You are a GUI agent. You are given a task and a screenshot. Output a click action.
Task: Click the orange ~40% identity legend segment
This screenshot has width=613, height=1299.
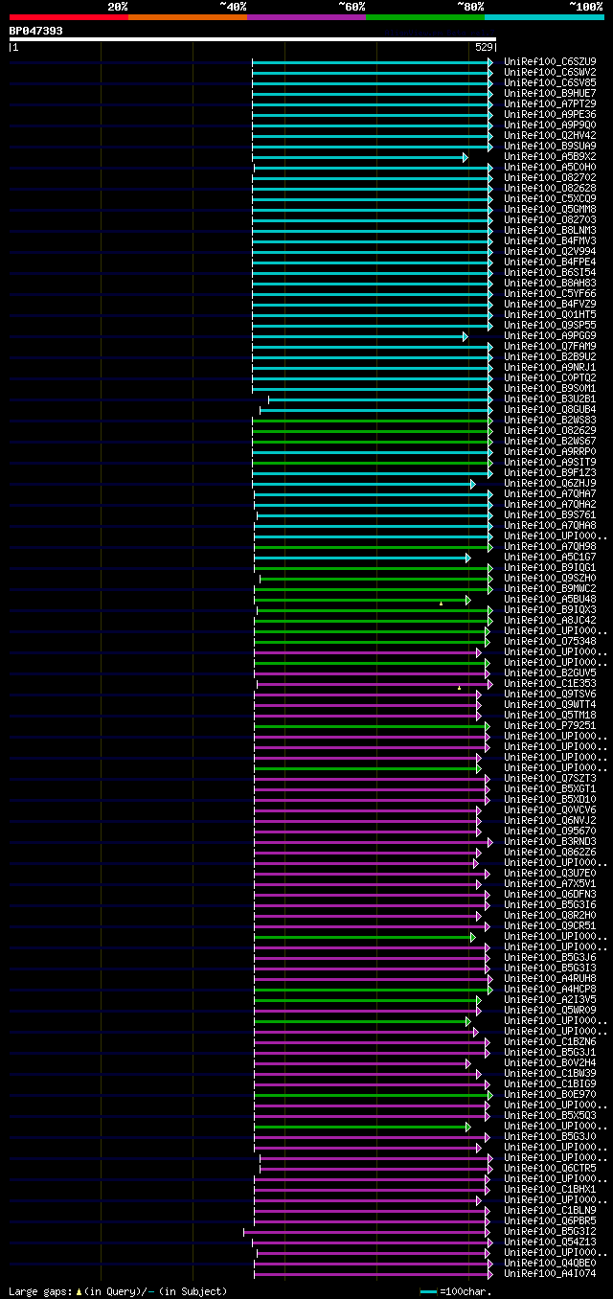[x=188, y=17]
